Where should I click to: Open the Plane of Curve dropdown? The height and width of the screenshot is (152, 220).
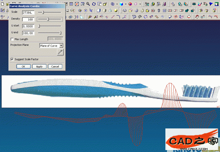click(51, 46)
